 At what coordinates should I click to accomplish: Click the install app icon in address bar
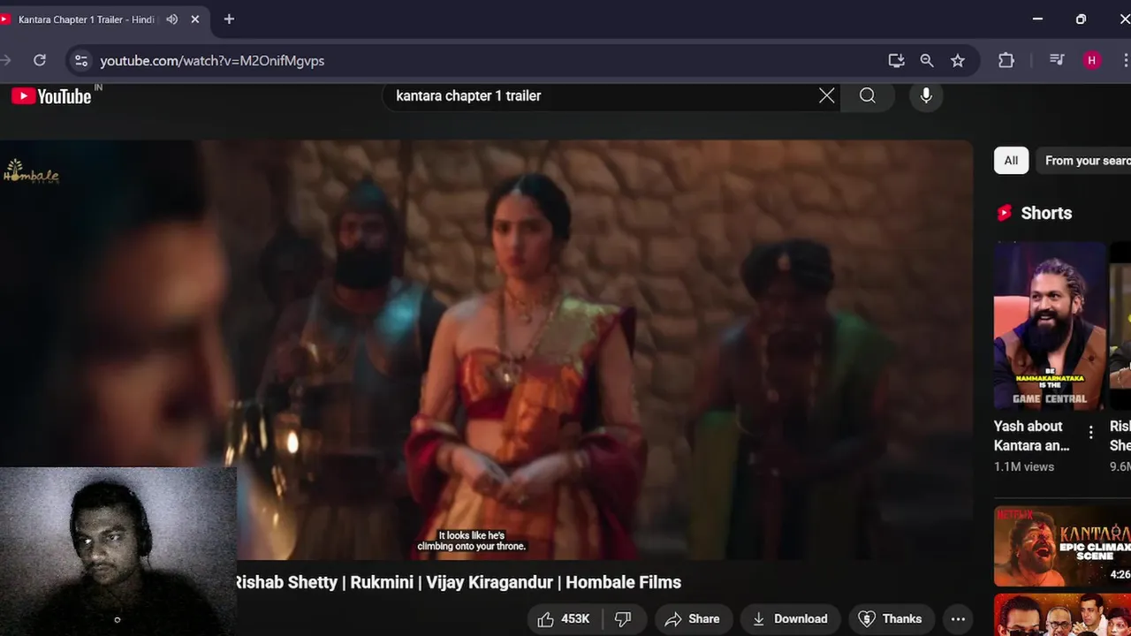coord(896,60)
